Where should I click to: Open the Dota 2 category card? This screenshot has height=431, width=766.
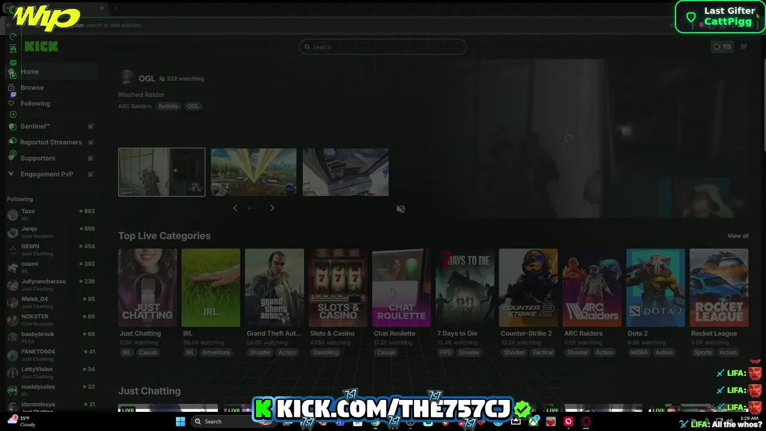[655, 288]
